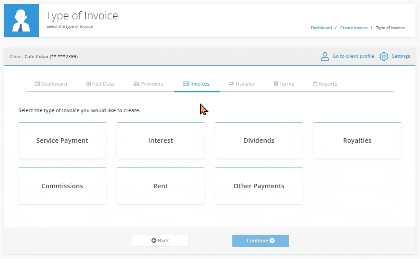The height and width of the screenshot is (259, 420).
Task: Click the user avatar icon in header
Action: click(22, 21)
